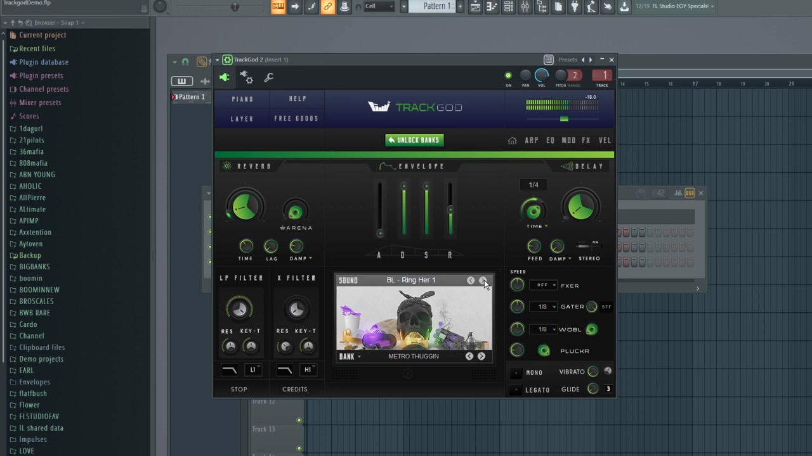This screenshot has height=456, width=812.
Task: Click the plugin preset grid icon
Action: [549, 60]
